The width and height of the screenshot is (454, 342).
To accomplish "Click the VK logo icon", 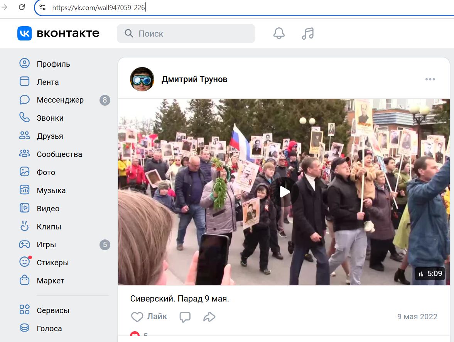I will (x=25, y=34).
